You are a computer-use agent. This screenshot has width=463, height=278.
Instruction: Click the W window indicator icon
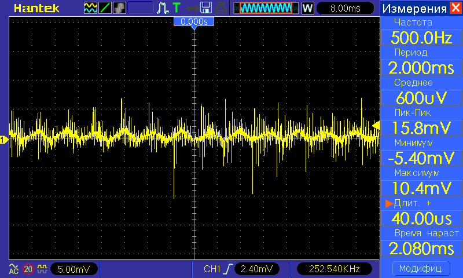click(307, 8)
